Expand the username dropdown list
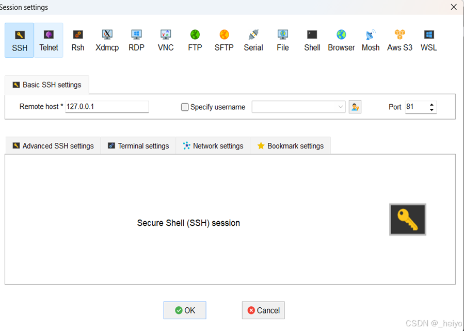464x331 pixels. click(341, 107)
